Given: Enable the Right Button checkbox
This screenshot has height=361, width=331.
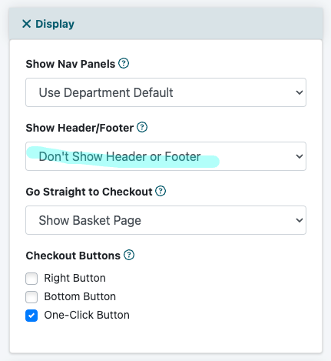Looking at the screenshot, I should click(x=31, y=279).
